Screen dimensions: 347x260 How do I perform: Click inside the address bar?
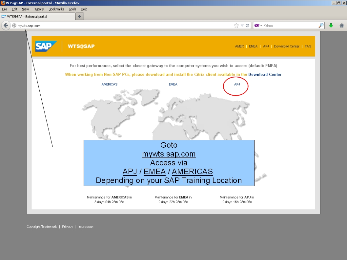(98, 25)
